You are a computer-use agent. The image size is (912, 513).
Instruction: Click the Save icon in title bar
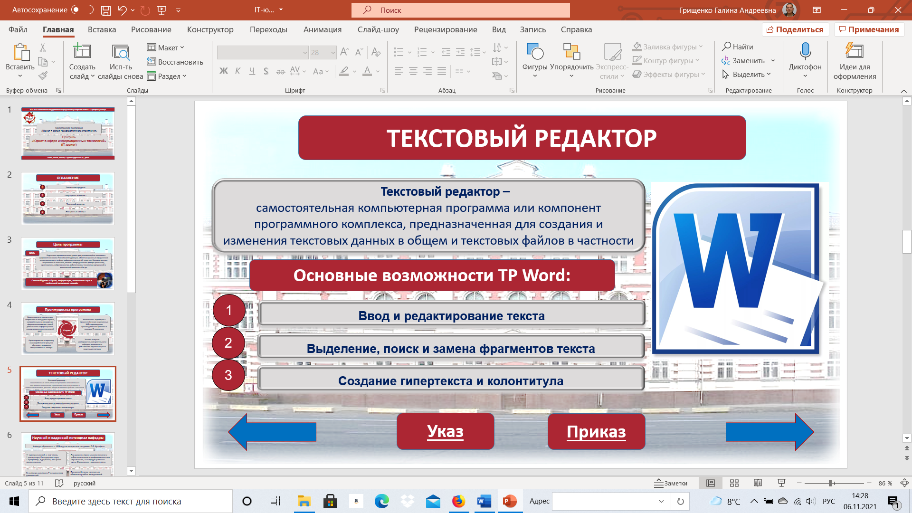[x=106, y=10]
